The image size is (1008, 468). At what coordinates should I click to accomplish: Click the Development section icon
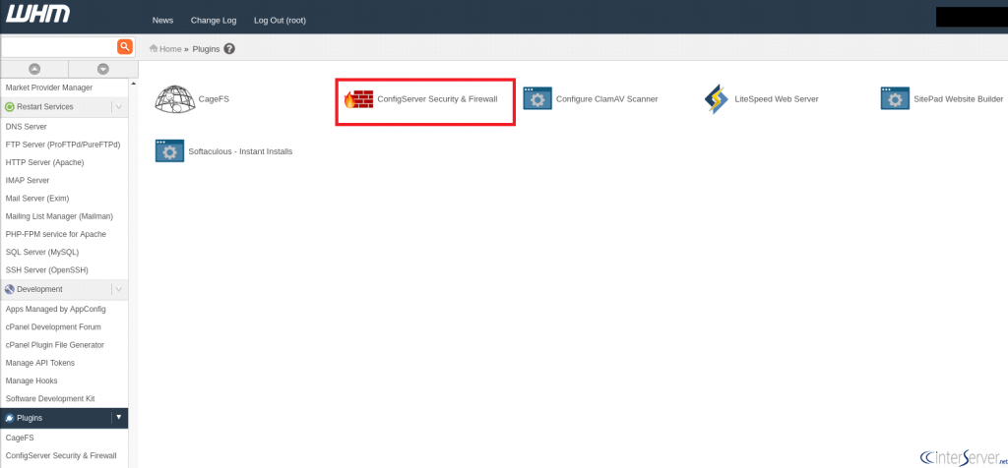point(10,289)
